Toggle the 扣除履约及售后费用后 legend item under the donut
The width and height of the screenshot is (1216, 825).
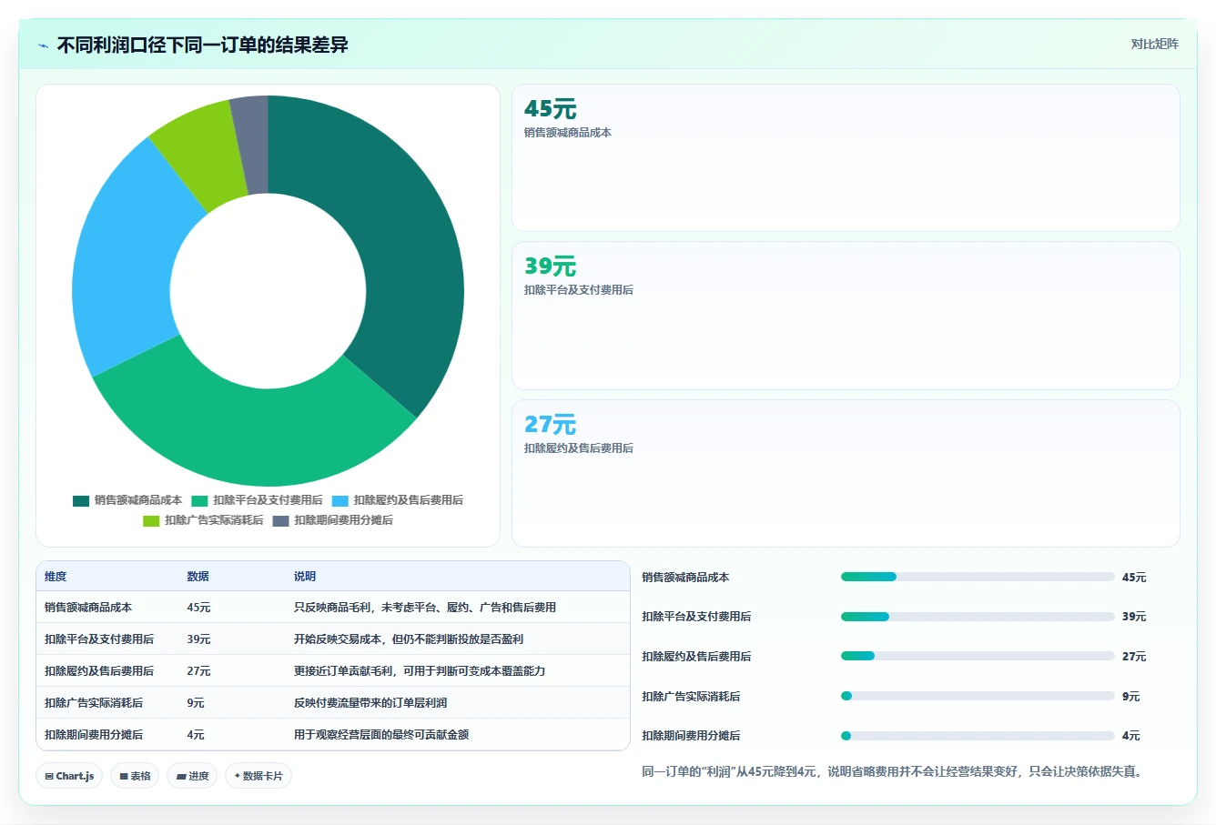click(x=398, y=500)
